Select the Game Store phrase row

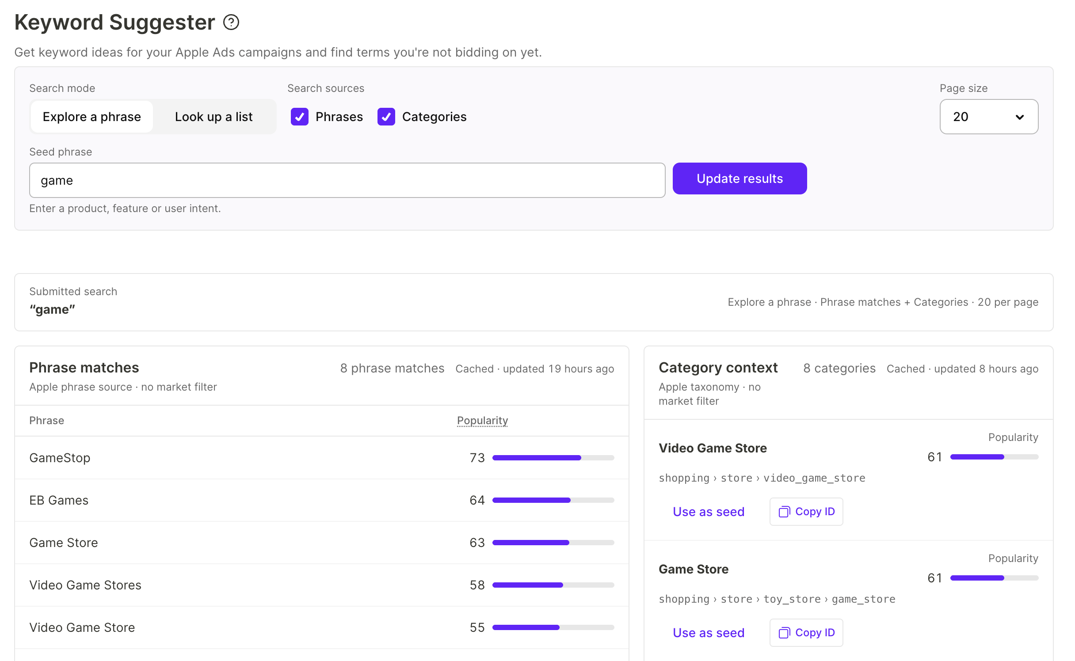[322, 543]
